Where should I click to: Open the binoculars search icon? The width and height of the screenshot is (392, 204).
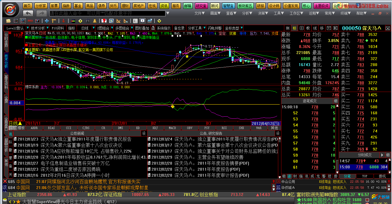coord(88,21)
